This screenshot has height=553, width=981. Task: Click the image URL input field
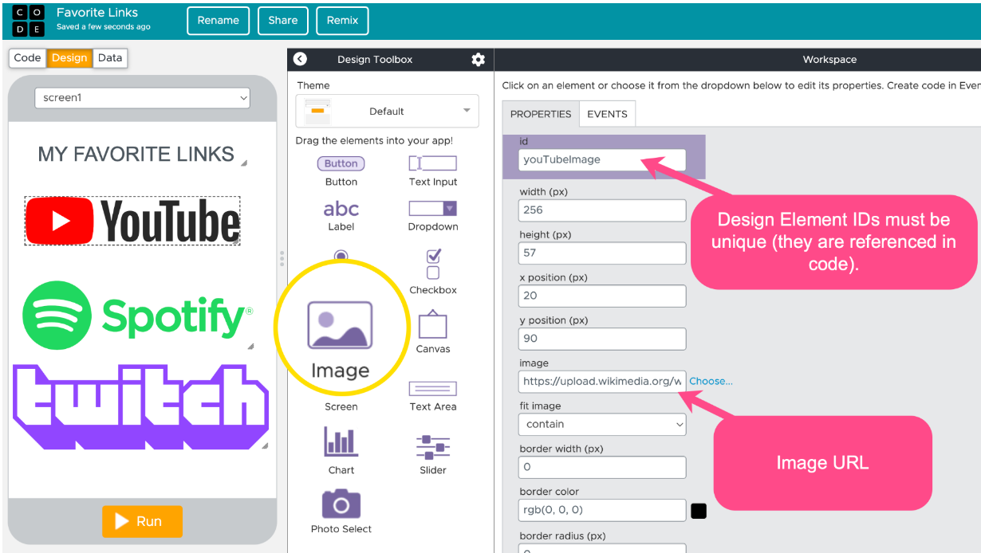(x=602, y=382)
